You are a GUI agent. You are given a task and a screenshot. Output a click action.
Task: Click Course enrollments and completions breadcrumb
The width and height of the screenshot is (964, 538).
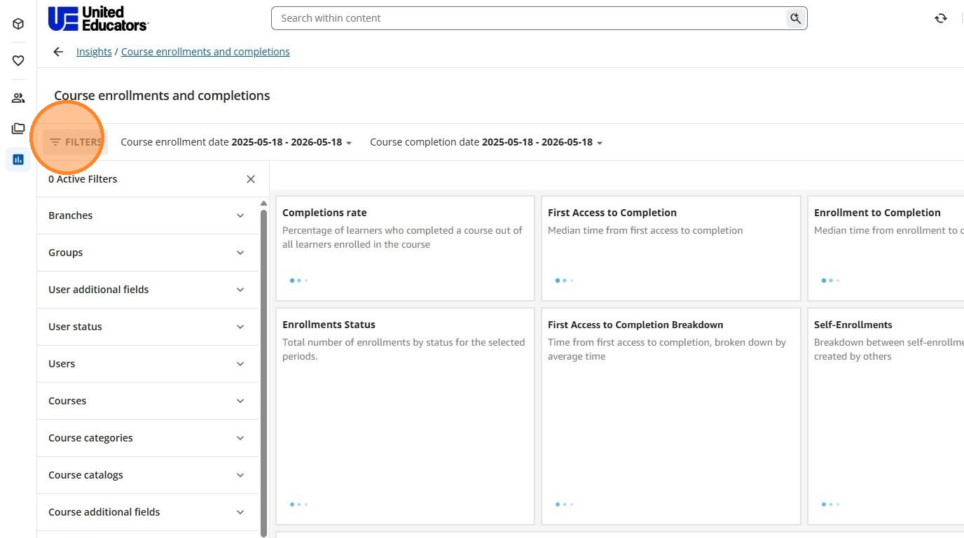pyautogui.click(x=205, y=52)
